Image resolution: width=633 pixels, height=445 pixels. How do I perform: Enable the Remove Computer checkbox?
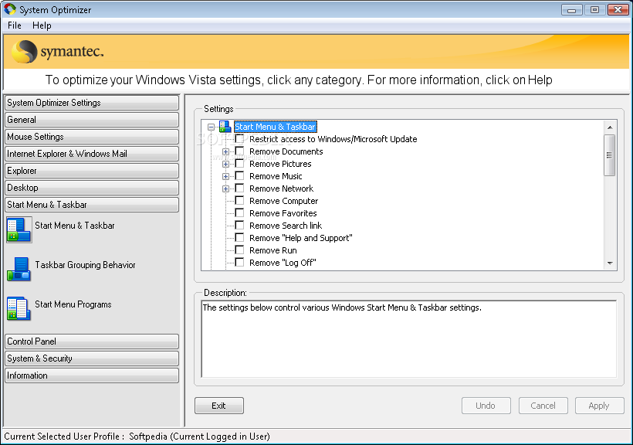click(x=239, y=200)
